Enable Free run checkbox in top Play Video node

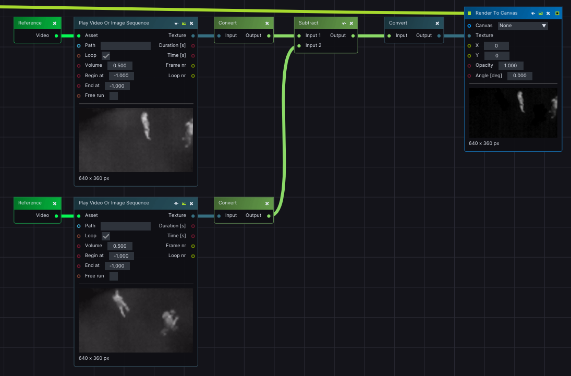click(x=114, y=96)
